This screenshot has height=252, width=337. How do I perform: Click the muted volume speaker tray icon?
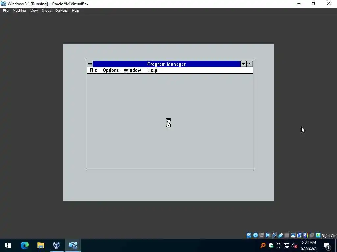click(x=295, y=245)
